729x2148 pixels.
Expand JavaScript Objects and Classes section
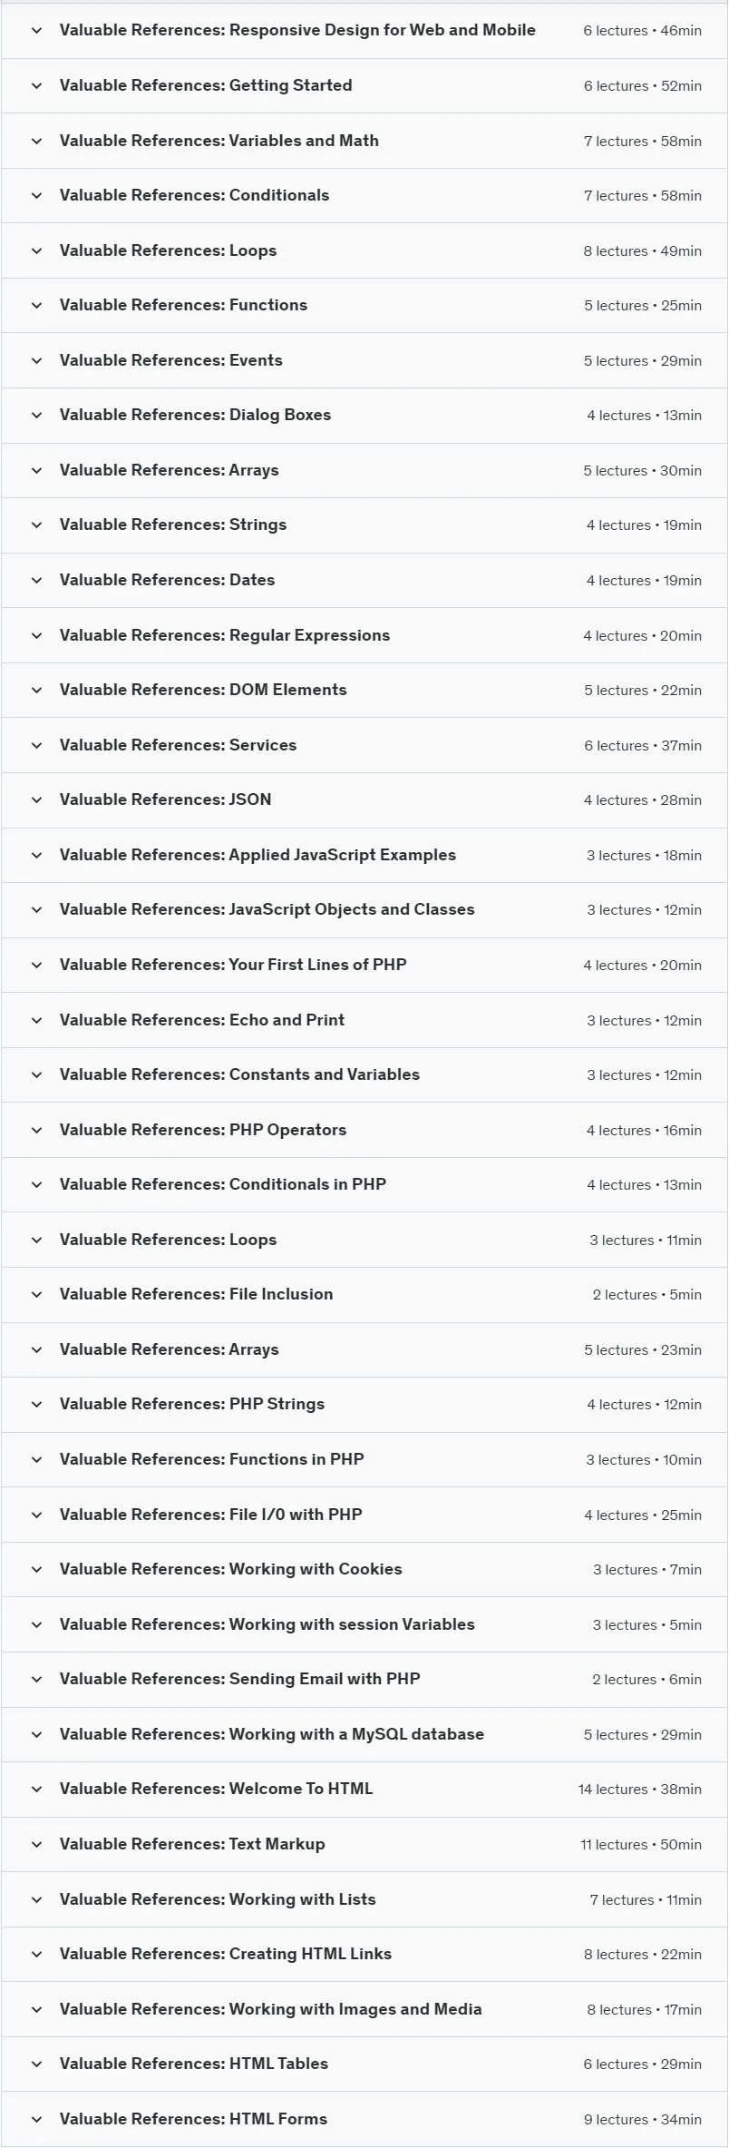pyautogui.click(x=364, y=909)
